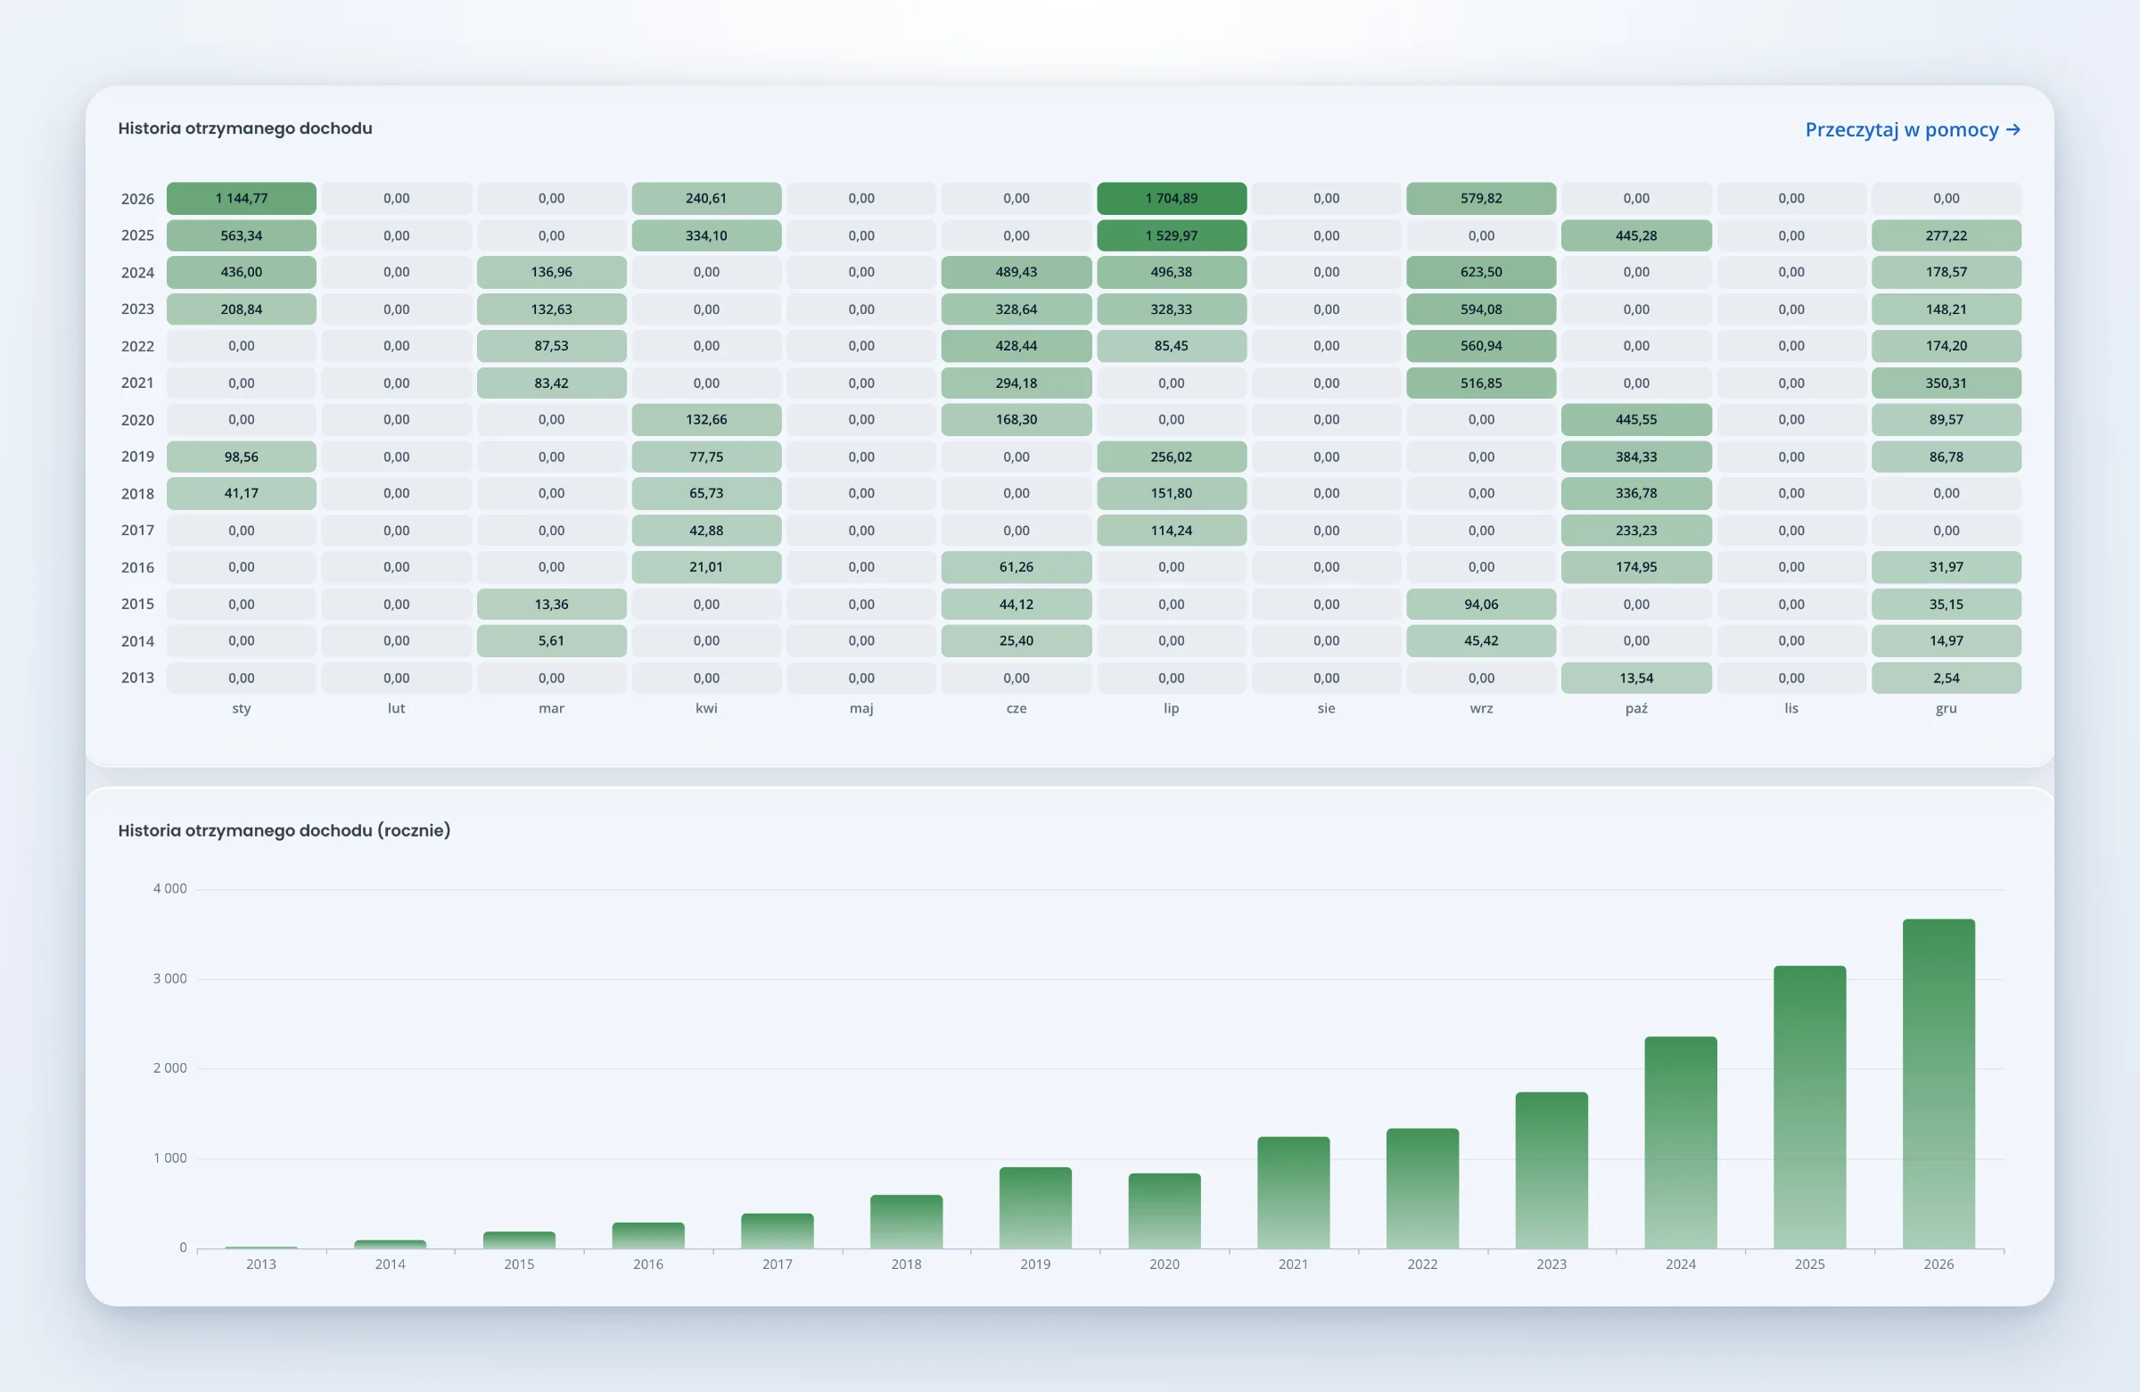Click the 277,22 December 2025 cell
2140x1392 pixels.
pyautogui.click(x=1947, y=235)
